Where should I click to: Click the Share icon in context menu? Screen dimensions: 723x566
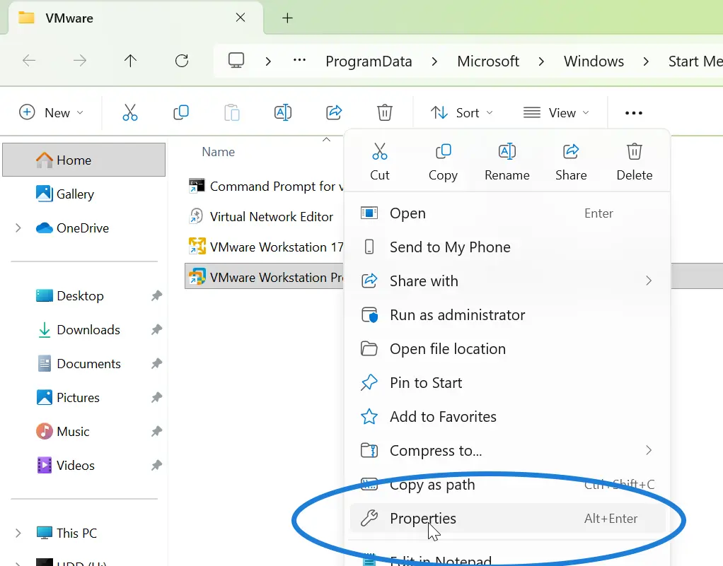(x=570, y=152)
